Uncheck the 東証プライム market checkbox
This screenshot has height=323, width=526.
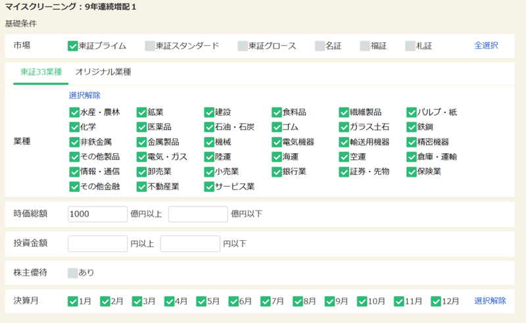(73, 46)
